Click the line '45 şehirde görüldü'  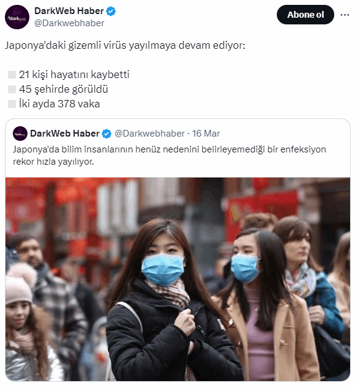64,90
